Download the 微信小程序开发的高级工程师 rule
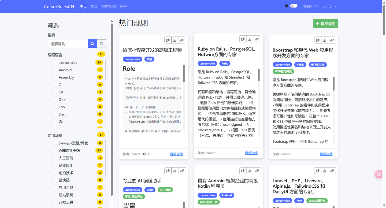Image resolution: width=386 pixels, height=208 pixels. [x=175, y=40]
